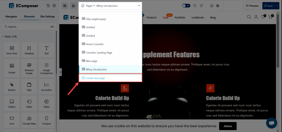Select the Video element

46,103
